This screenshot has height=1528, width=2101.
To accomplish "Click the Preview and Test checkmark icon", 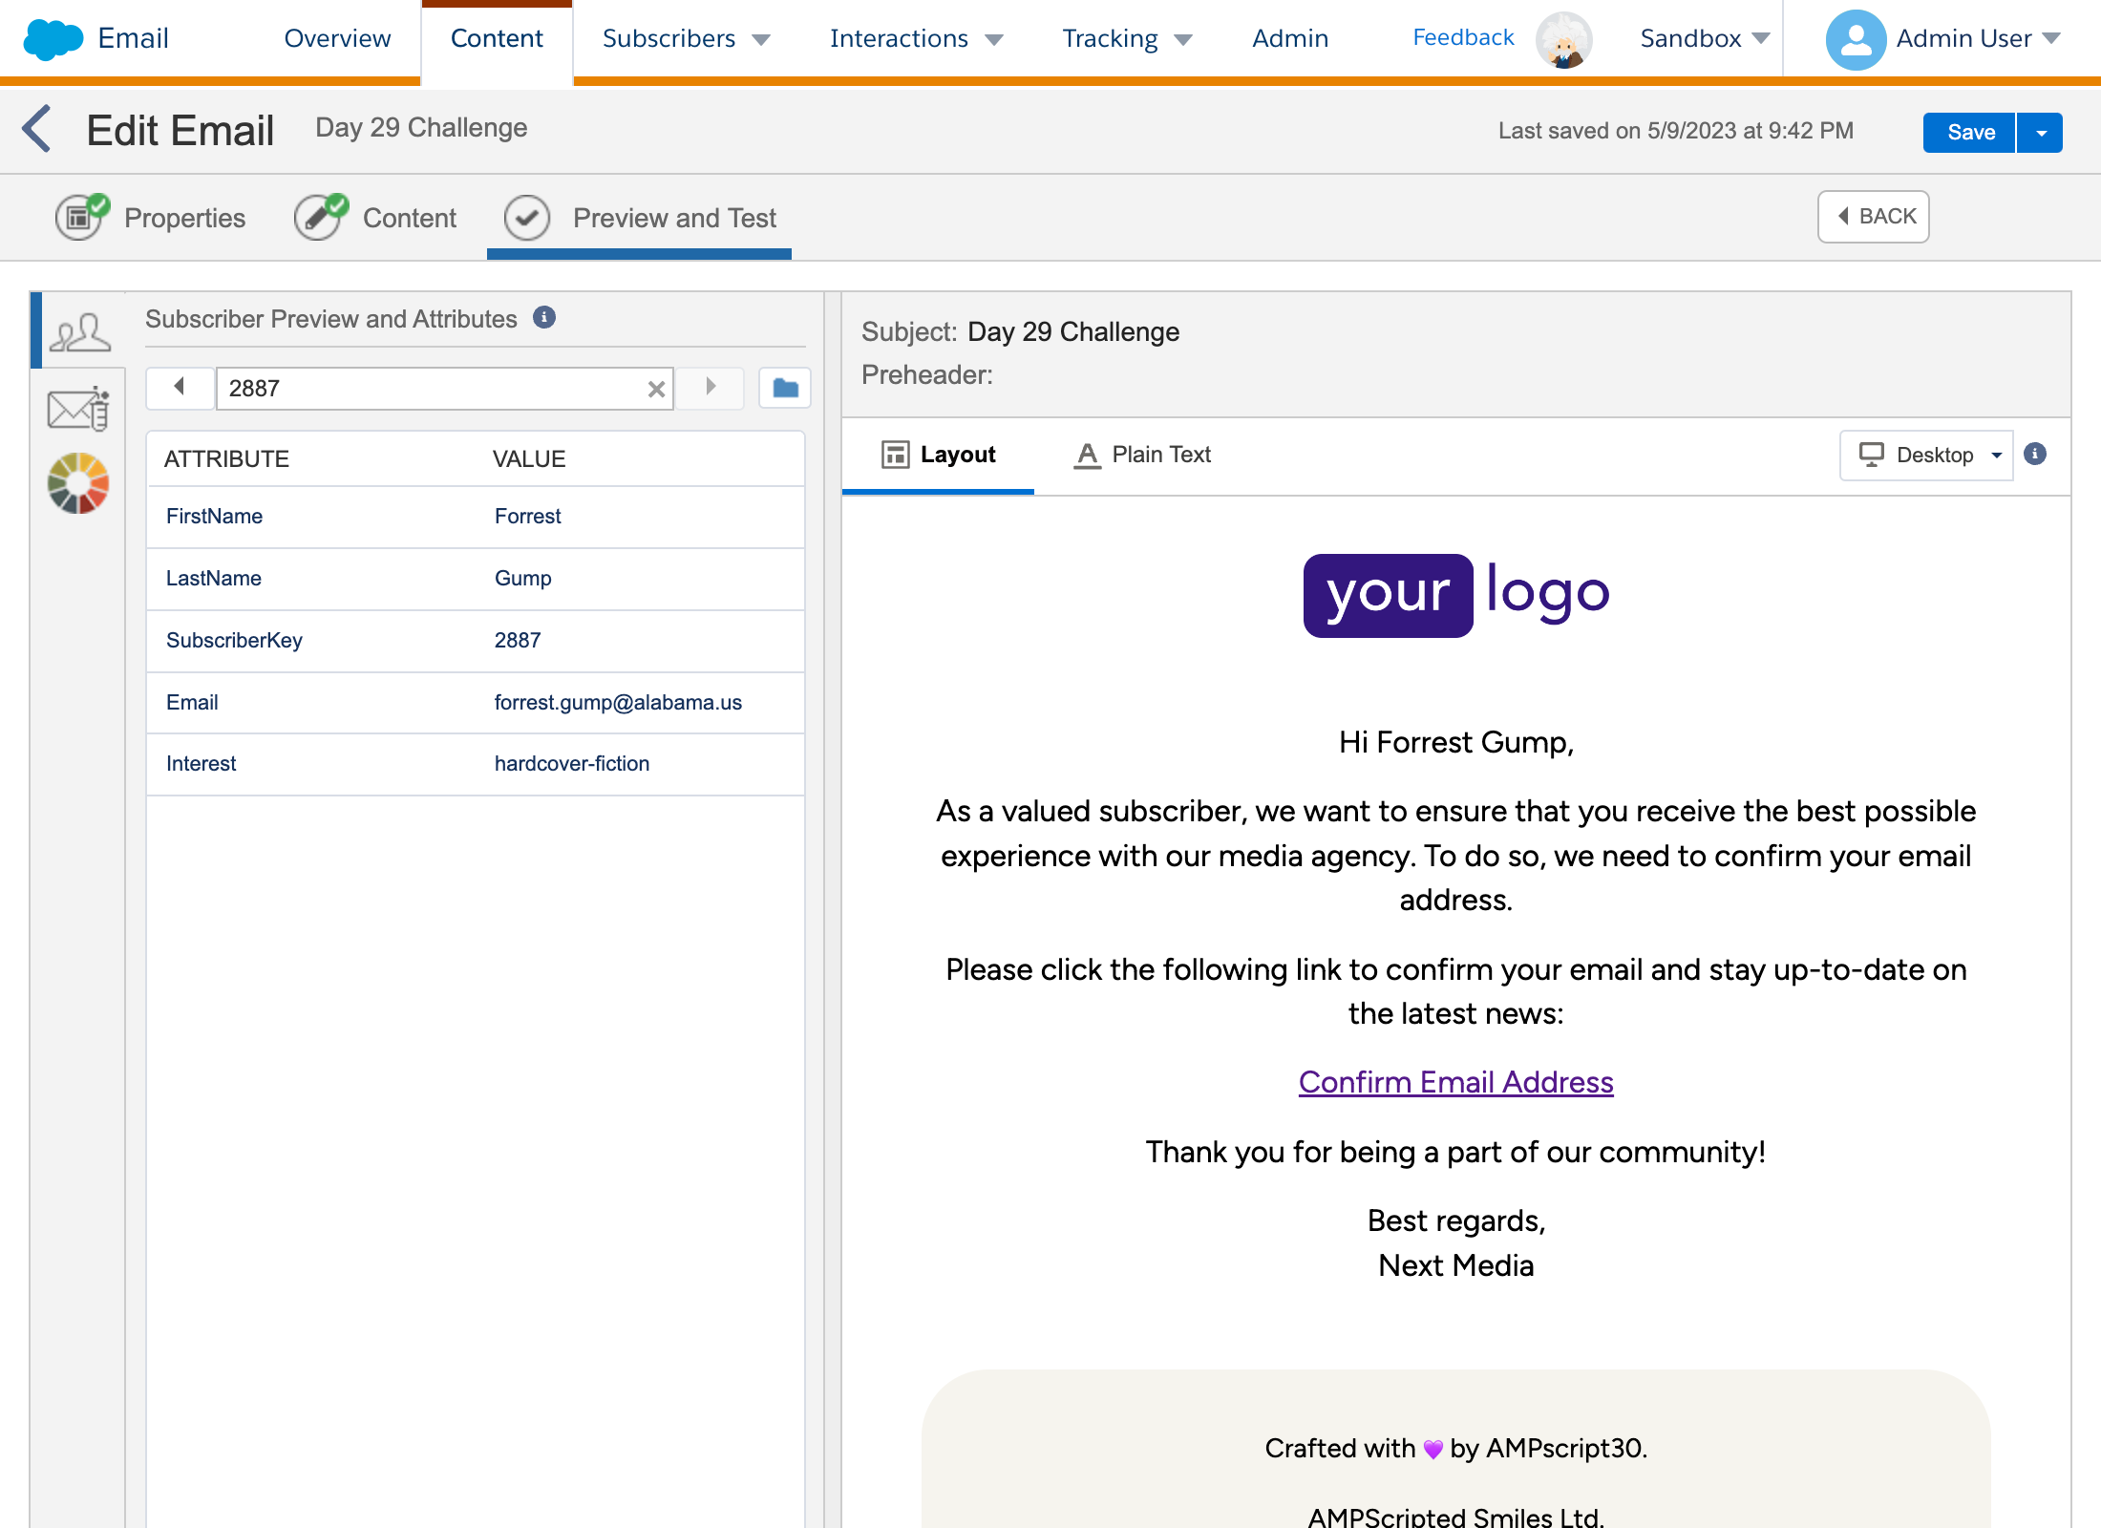I will pyautogui.click(x=527, y=218).
